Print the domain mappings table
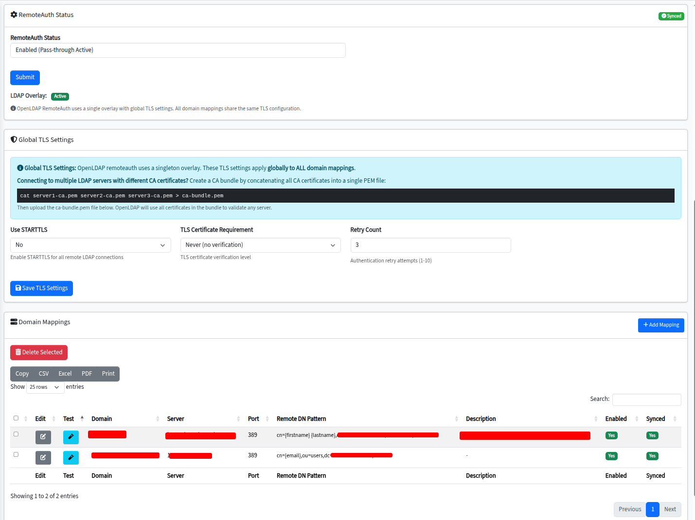Viewport: 695px width, 520px height. pyautogui.click(x=108, y=374)
